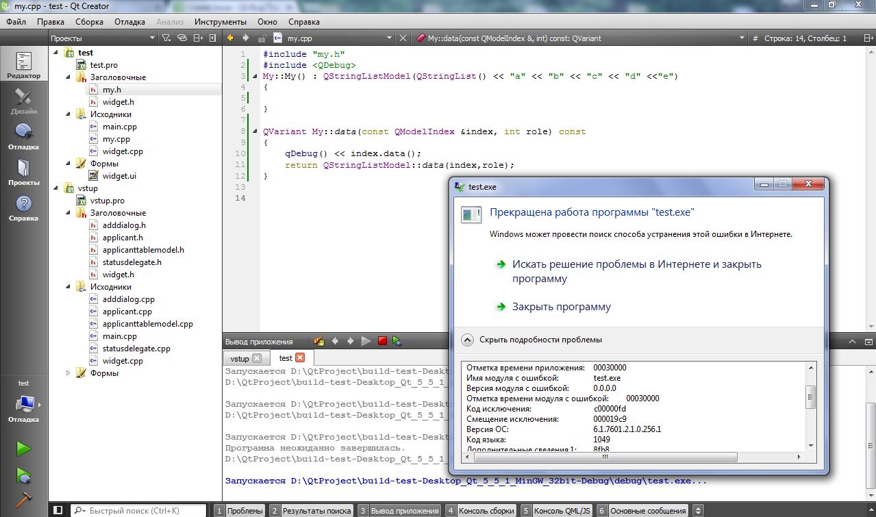Open the Сборка menu
876x517 pixels.
coord(89,21)
